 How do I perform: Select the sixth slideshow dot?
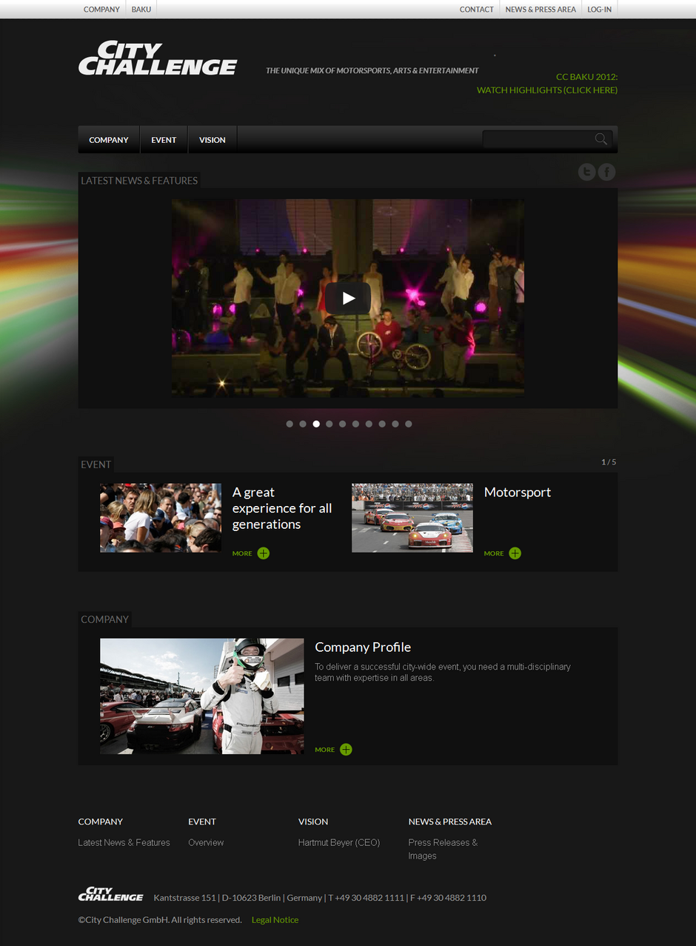click(x=355, y=424)
